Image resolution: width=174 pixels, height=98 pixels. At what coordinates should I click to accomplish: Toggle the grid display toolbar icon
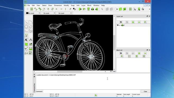tap(130, 9)
